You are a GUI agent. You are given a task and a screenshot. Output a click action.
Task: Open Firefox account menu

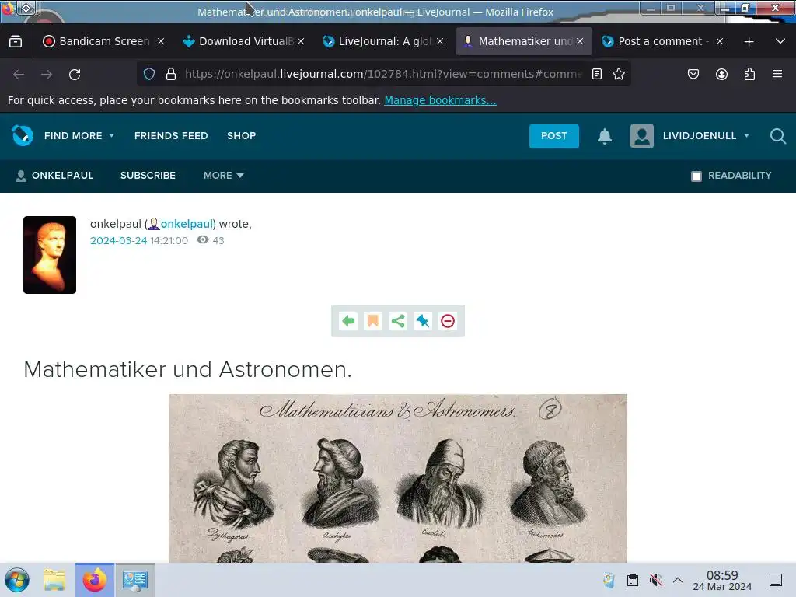(x=721, y=74)
